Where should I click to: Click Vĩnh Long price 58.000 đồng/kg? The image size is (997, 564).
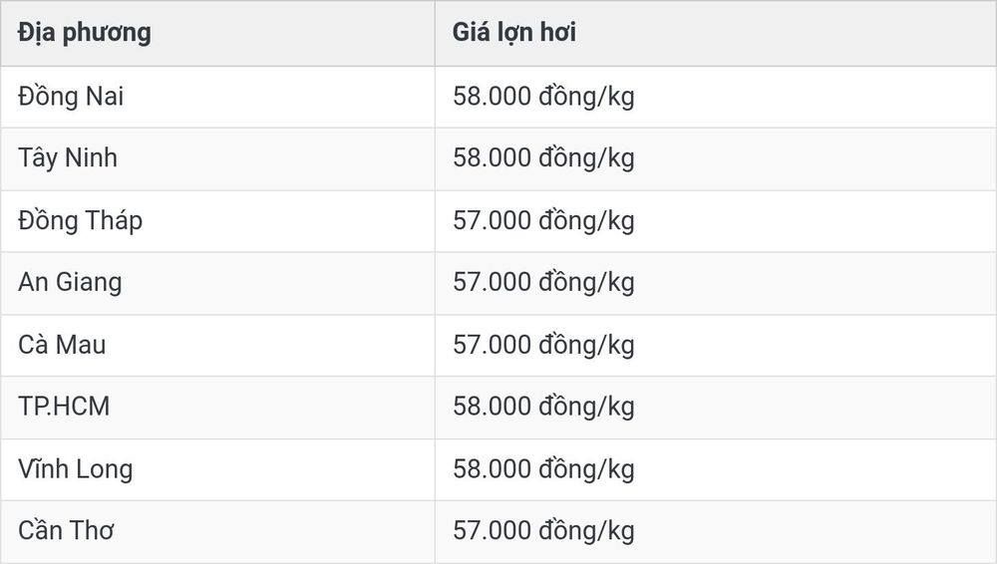(x=543, y=469)
